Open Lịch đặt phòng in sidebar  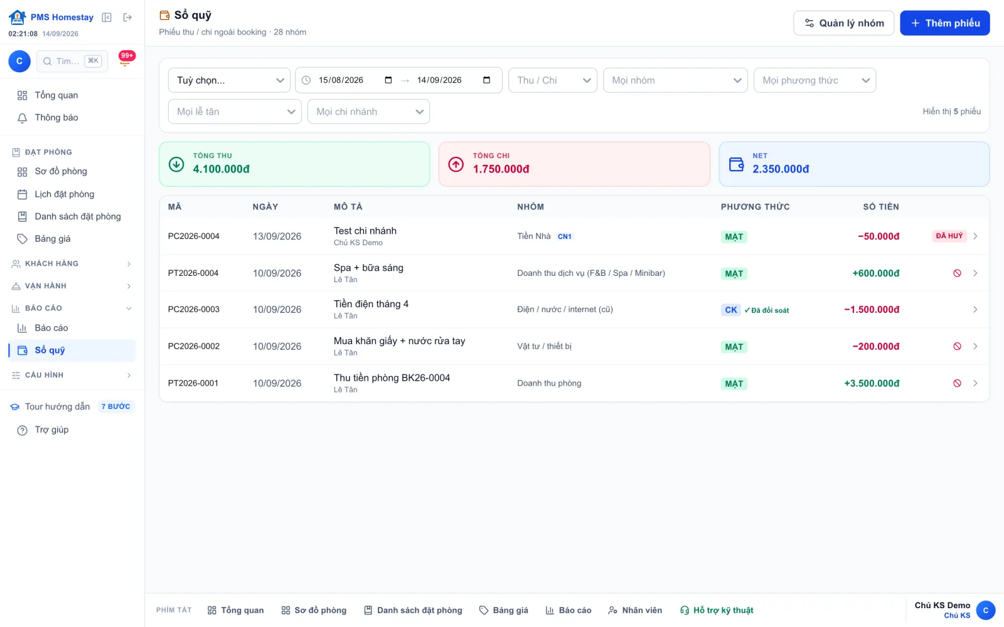[x=72, y=194]
